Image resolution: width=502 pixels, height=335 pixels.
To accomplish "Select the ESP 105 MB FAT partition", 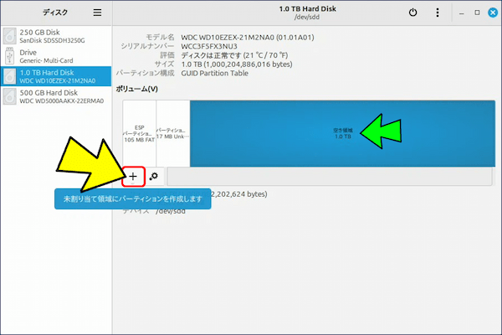I will click(x=139, y=133).
